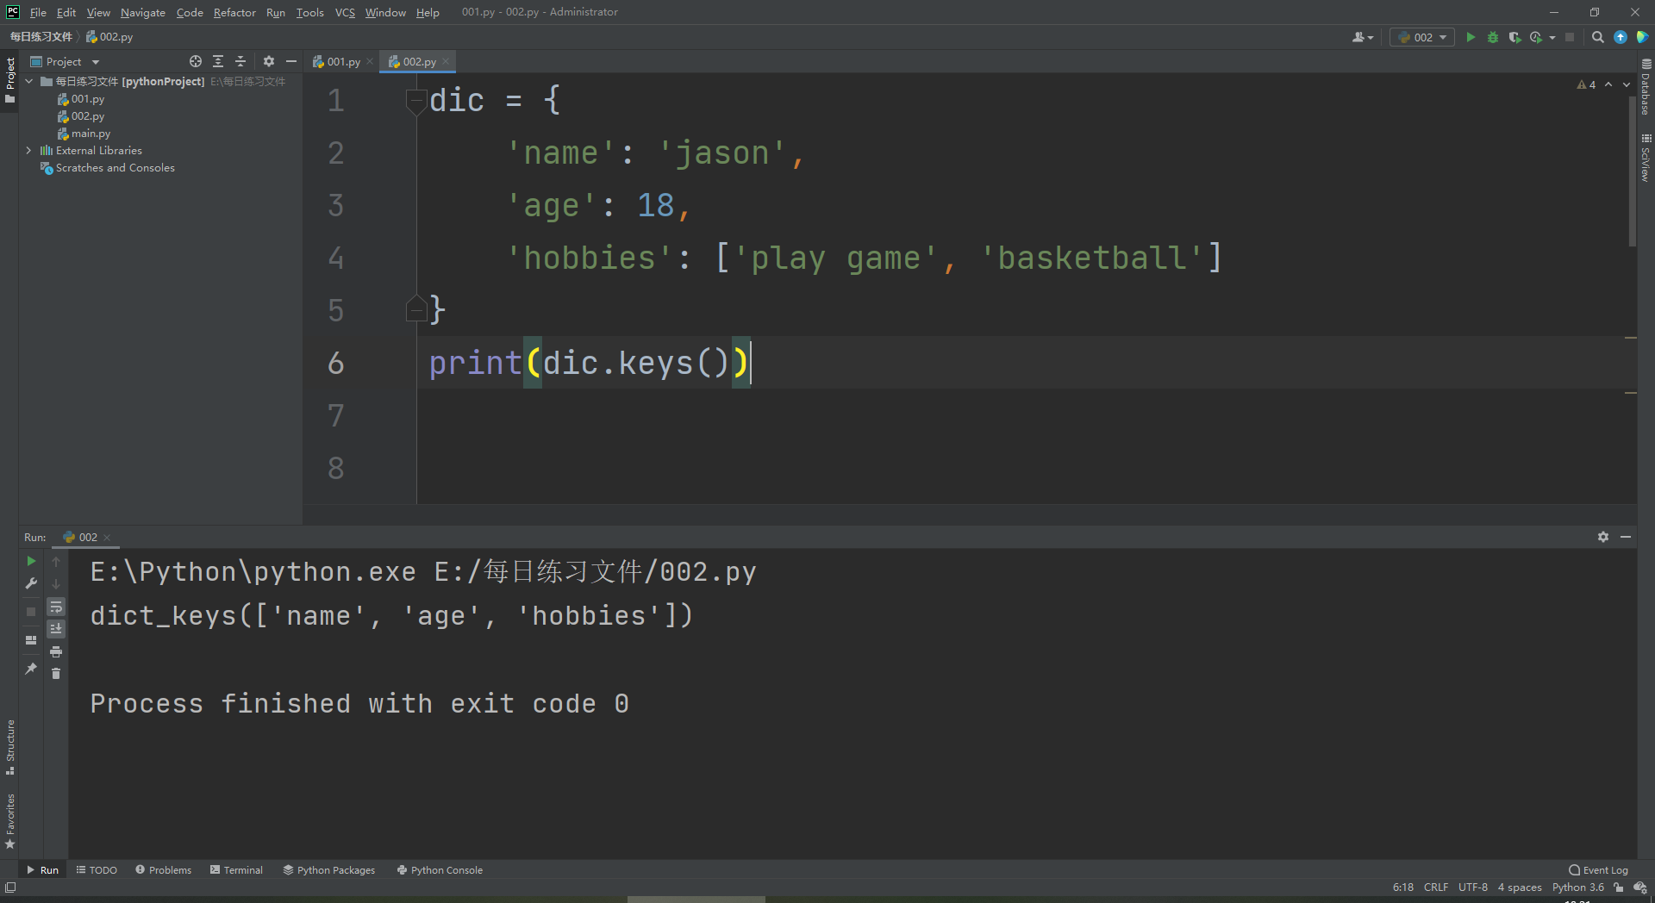Screen dimensions: 1655x903
Task: Open the File menu
Action: (38, 12)
